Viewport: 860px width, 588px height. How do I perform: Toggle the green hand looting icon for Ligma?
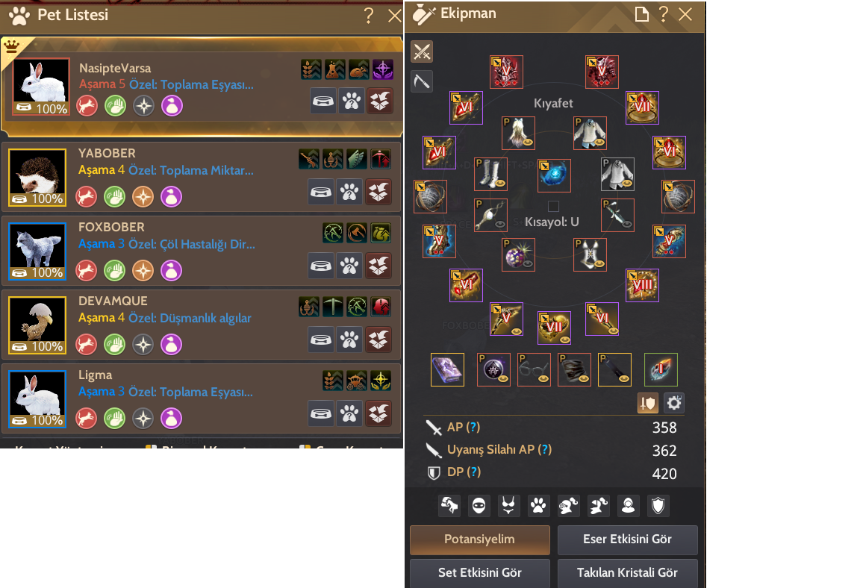tap(115, 419)
